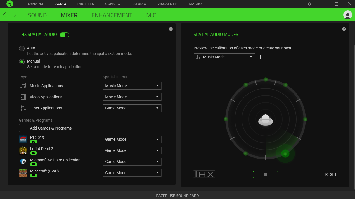This screenshot has width=355, height=199.
Task: Open help for THX Spatial Audio panel
Action: (171, 29)
